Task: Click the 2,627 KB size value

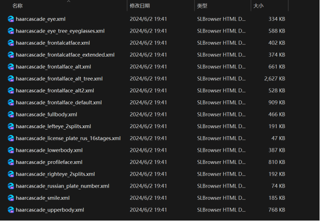Action: 275,79
